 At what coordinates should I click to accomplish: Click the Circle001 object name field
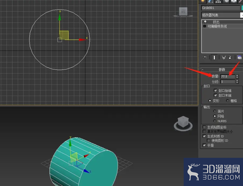coord(221,8)
